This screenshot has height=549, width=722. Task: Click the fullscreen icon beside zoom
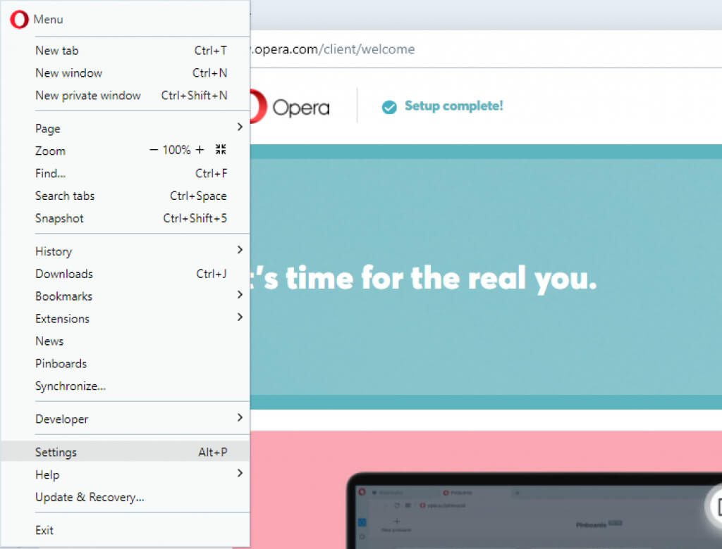[221, 149]
